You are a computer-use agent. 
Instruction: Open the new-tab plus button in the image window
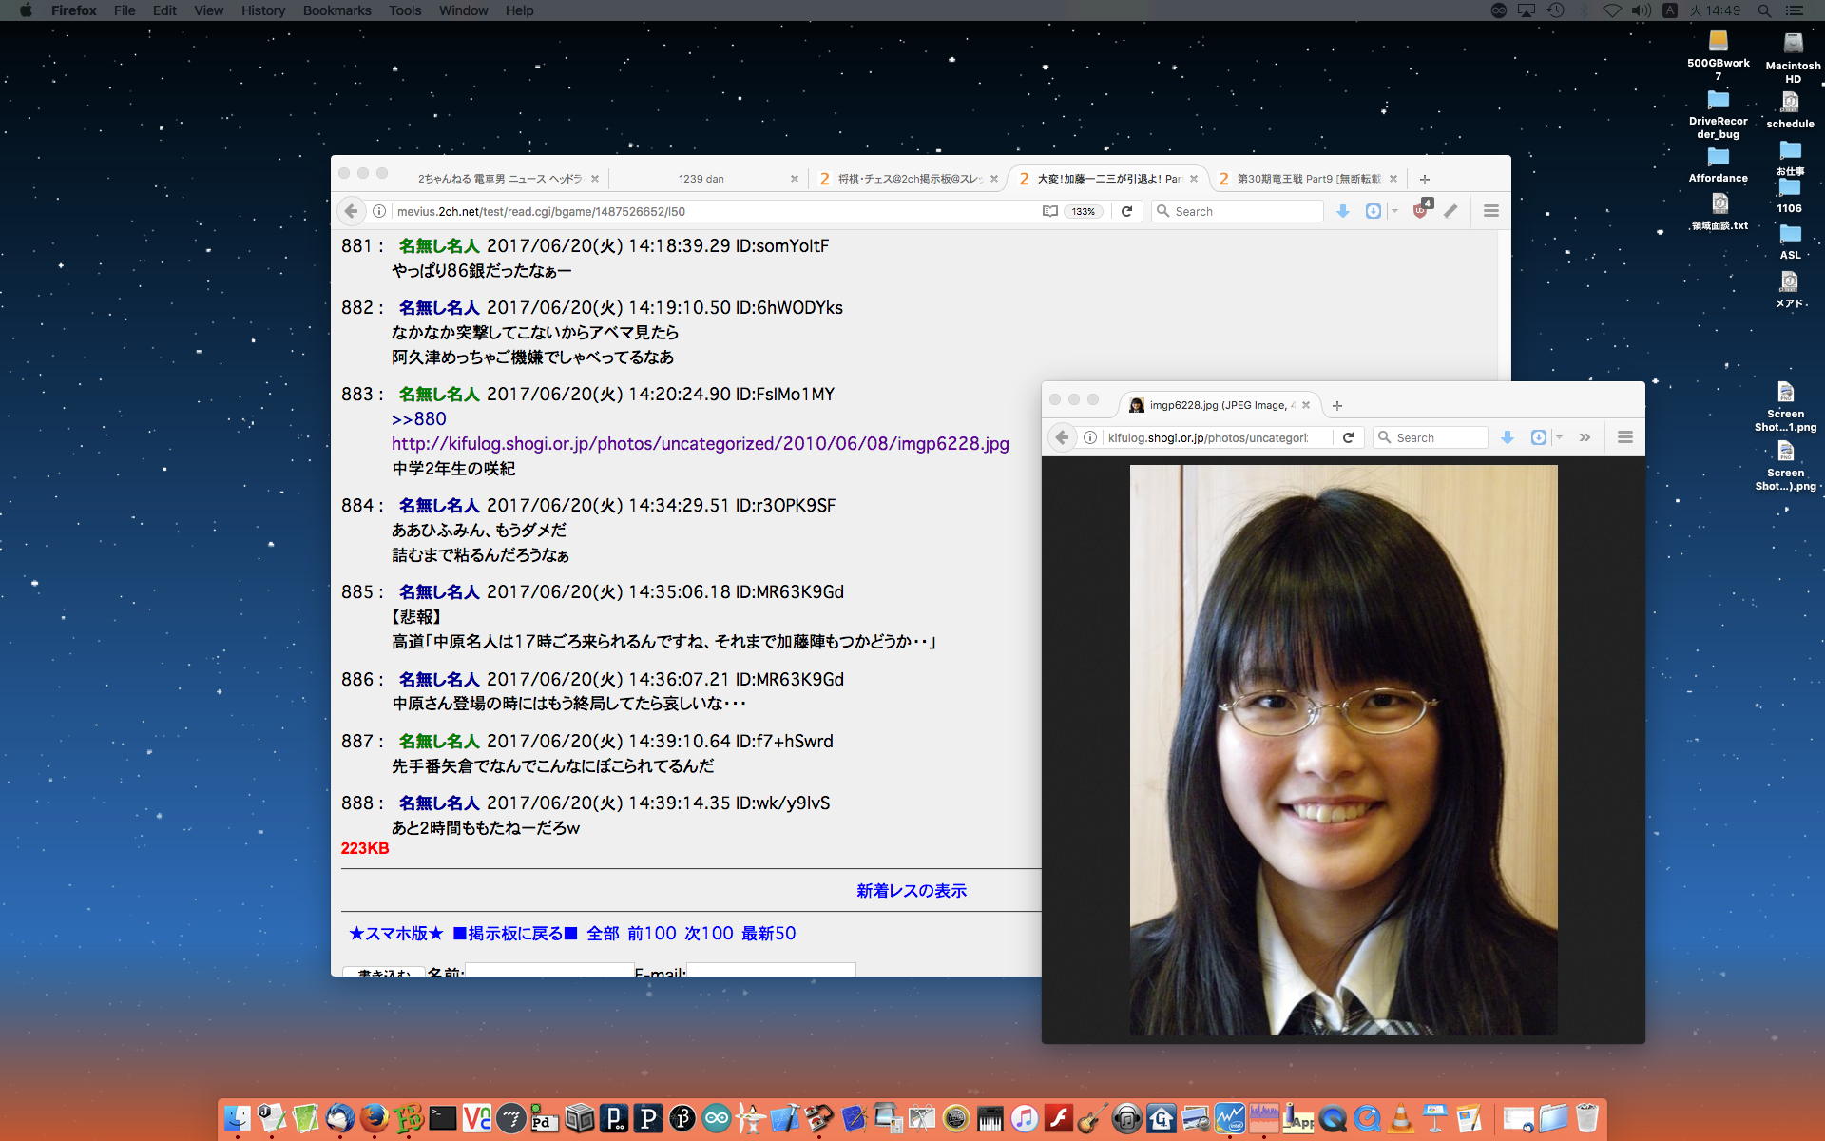tap(1337, 405)
